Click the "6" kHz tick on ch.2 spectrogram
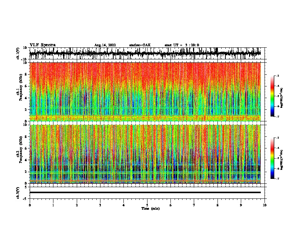 coord(26,148)
